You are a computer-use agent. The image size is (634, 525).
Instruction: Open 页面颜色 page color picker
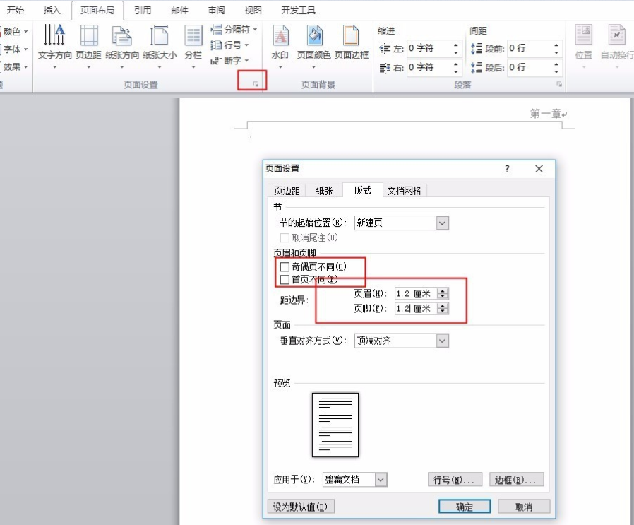point(313,46)
